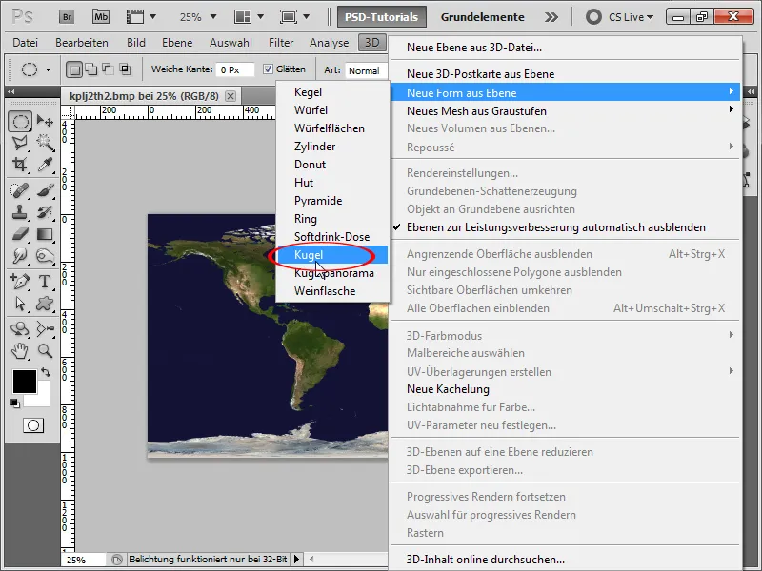Select the Crop tool
This screenshot has height=571, width=762.
pyautogui.click(x=20, y=165)
